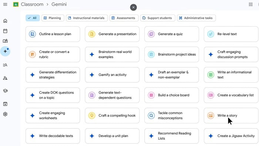Image resolution: width=259 pixels, height=146 pixels.
Task: Click the choice board grid icon
Action: point(151,95)
